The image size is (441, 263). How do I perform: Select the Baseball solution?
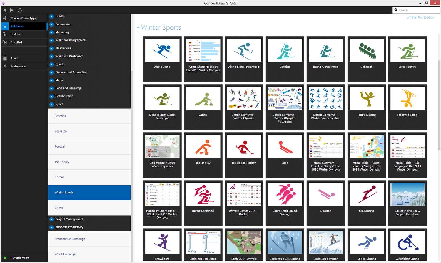pyautogui.click(x=89, y=116)
